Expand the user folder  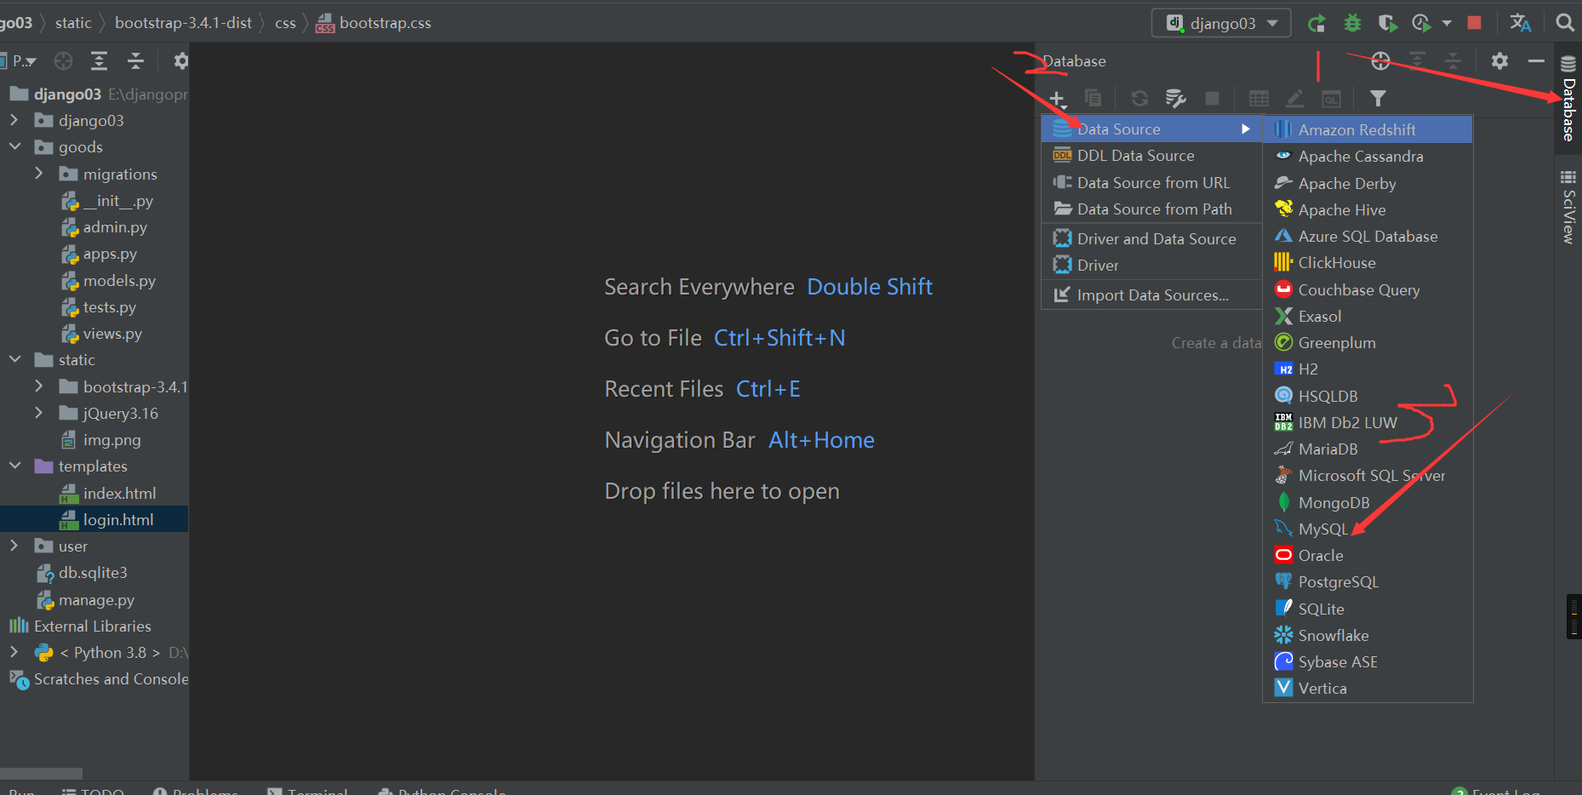(x=14, y=546)
